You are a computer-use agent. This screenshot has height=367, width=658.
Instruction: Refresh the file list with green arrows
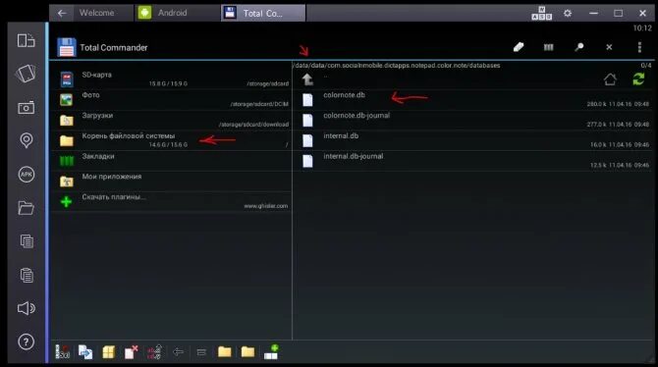point(638,79)
